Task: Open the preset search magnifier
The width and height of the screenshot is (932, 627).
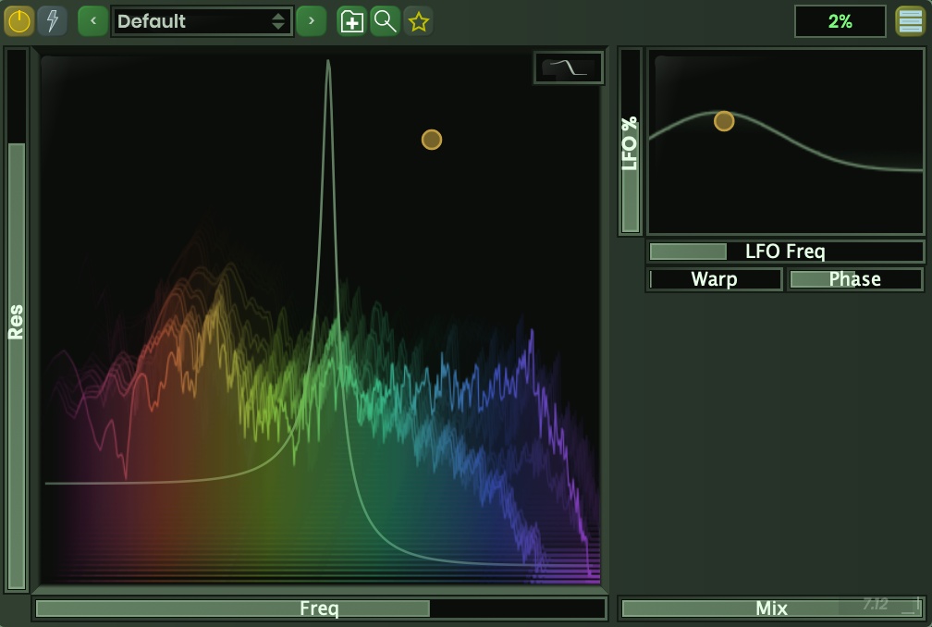Action: click(x=385, y=21)
